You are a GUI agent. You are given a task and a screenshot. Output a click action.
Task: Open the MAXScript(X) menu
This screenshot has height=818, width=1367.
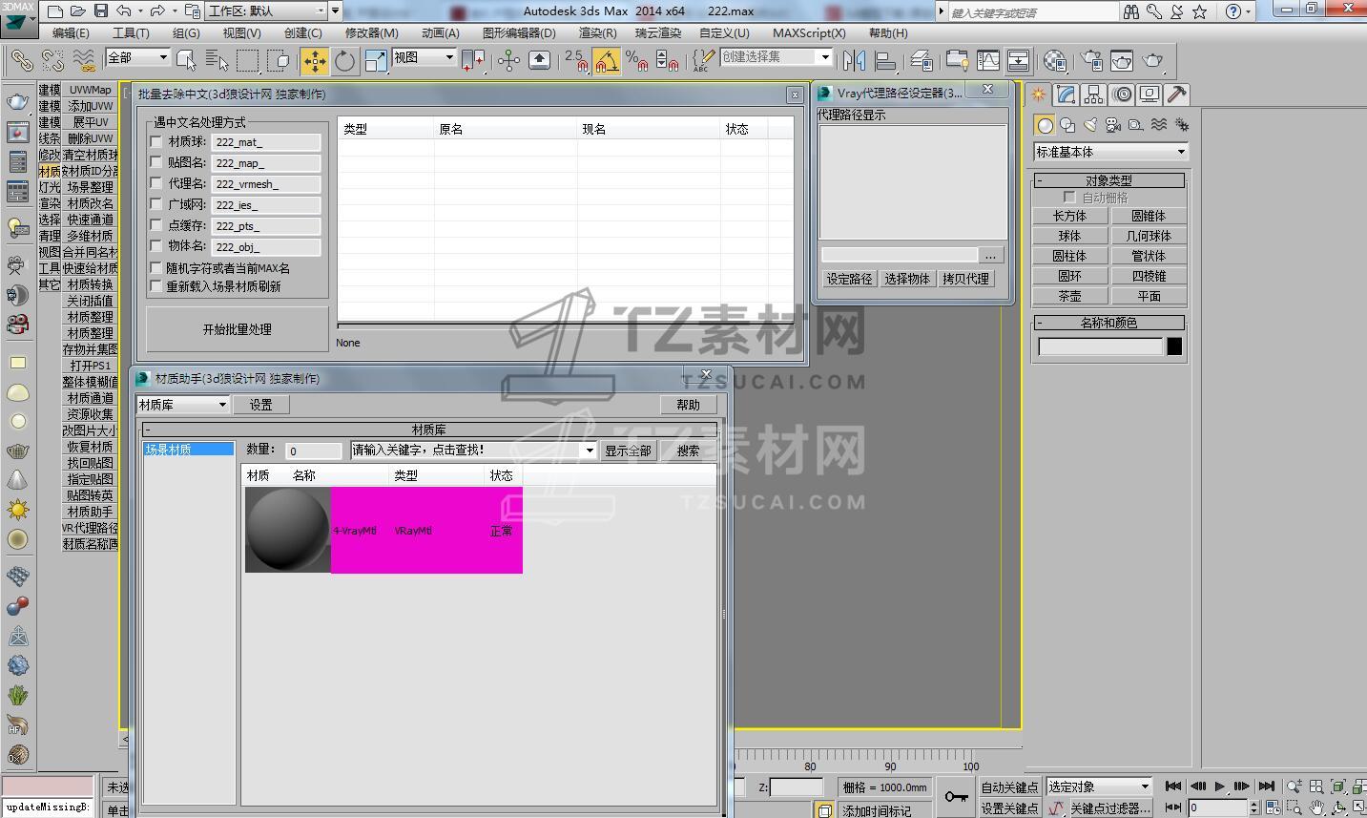[x=809, y=32]
